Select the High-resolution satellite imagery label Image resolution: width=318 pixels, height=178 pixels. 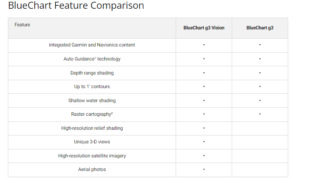coord(92,156)
